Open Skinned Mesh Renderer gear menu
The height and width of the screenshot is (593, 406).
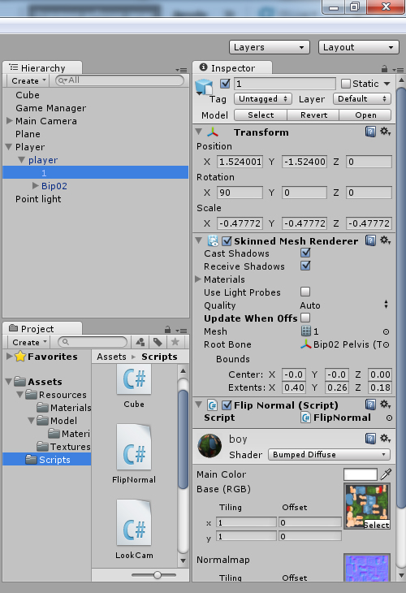point(385,240)
